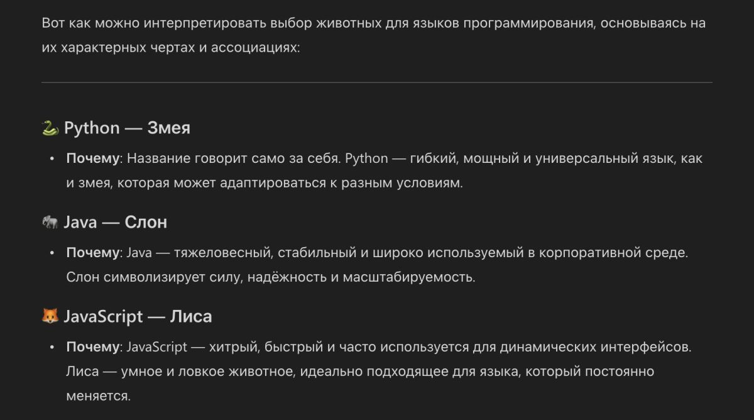The width and height of the screenshot is (754, 420).
Task: Click the last line word меняется
Action: (x=97, y=396)
